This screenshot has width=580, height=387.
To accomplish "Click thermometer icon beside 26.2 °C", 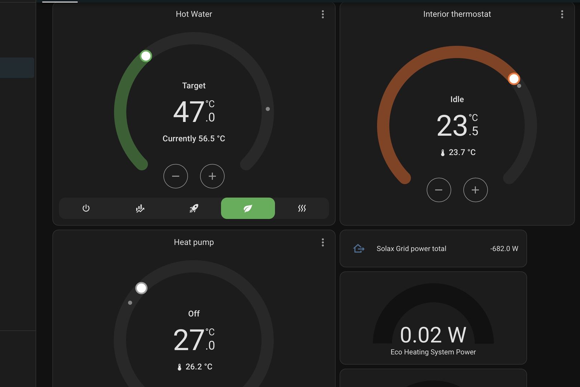I will [180, 367].
